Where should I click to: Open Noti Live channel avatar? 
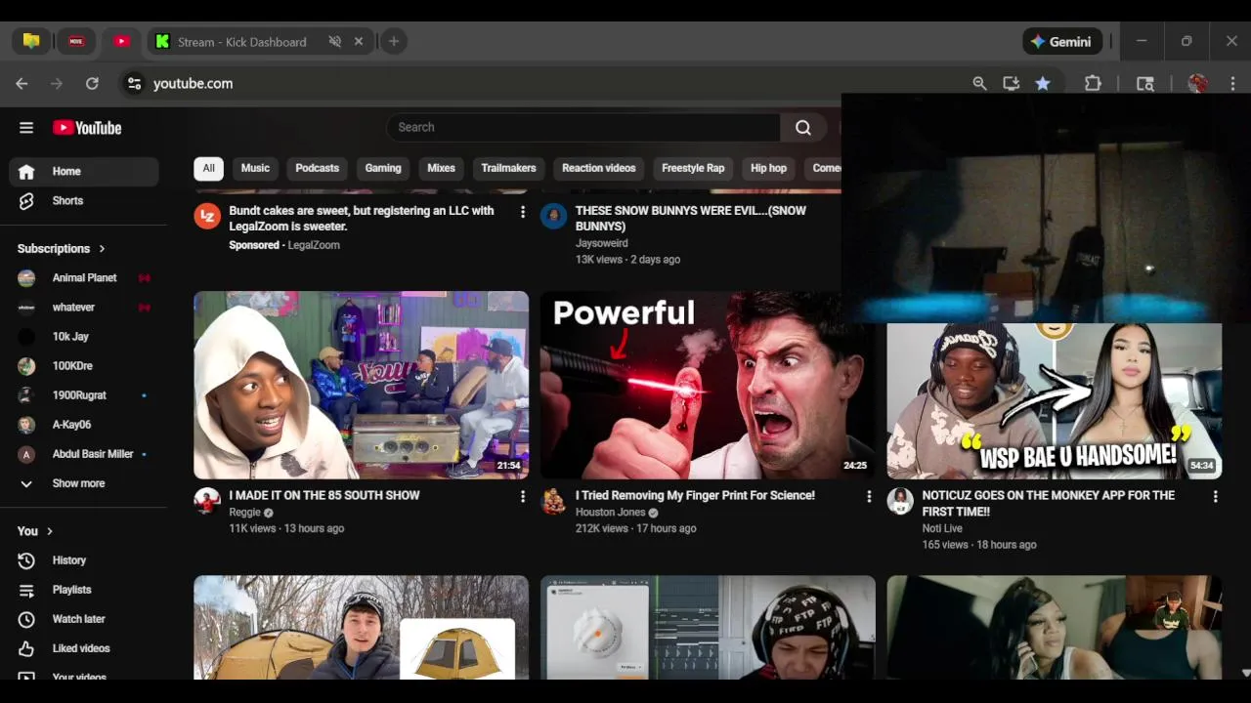pyautogui.click(x=900, y=502)
